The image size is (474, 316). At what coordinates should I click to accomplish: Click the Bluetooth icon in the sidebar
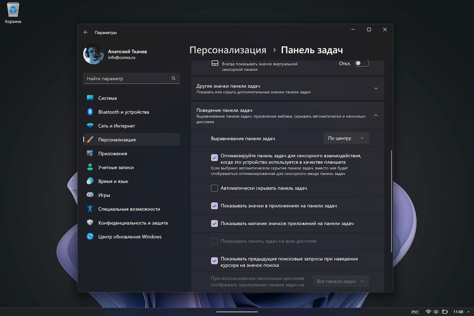point(90,112)
